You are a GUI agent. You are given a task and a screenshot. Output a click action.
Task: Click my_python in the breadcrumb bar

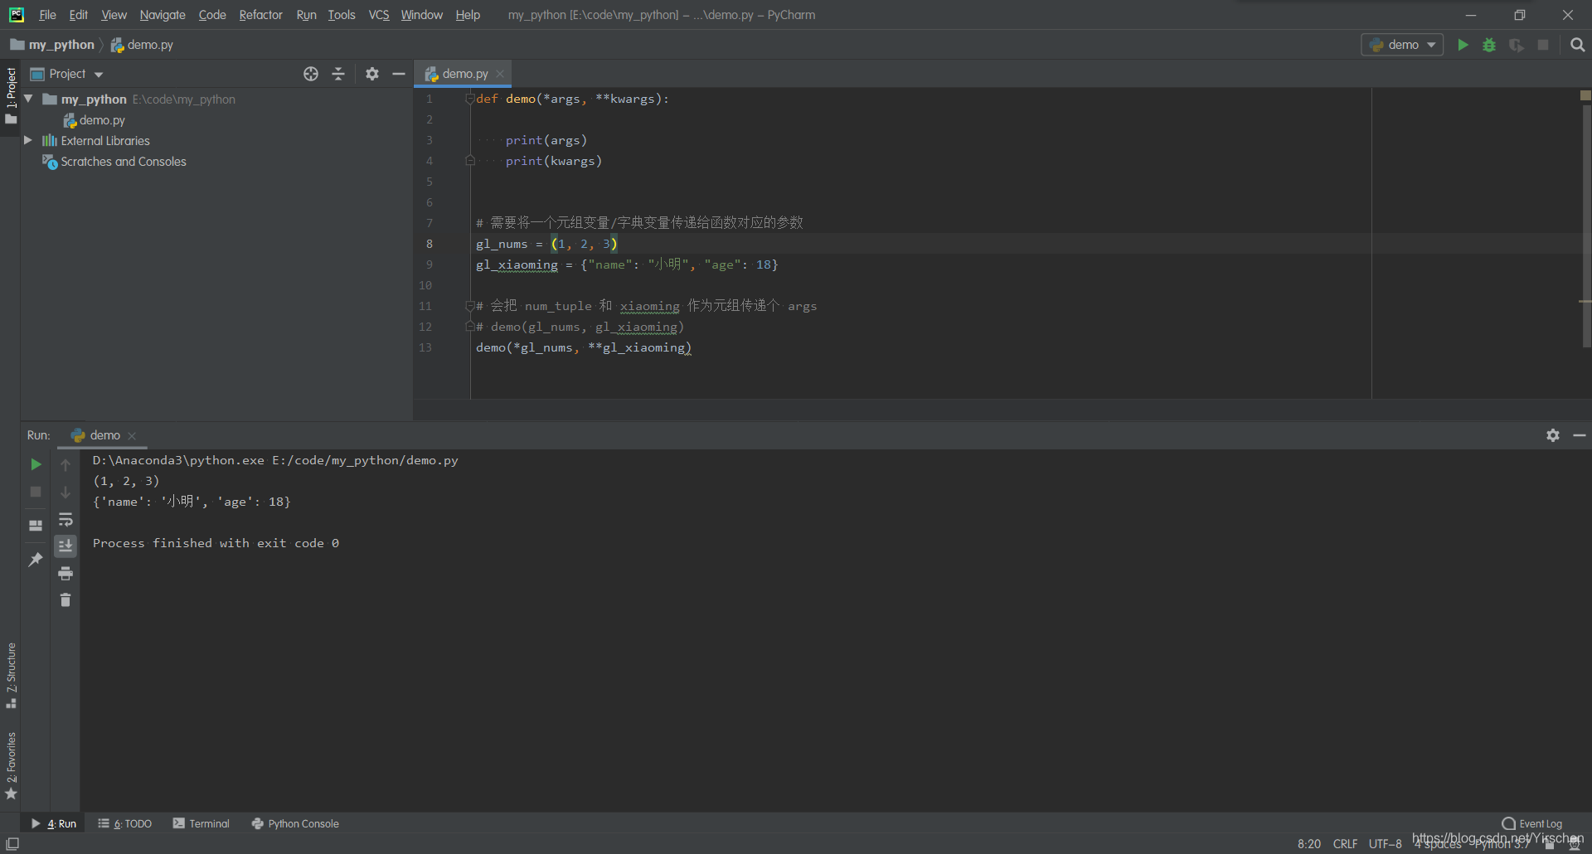pos(52,45)
